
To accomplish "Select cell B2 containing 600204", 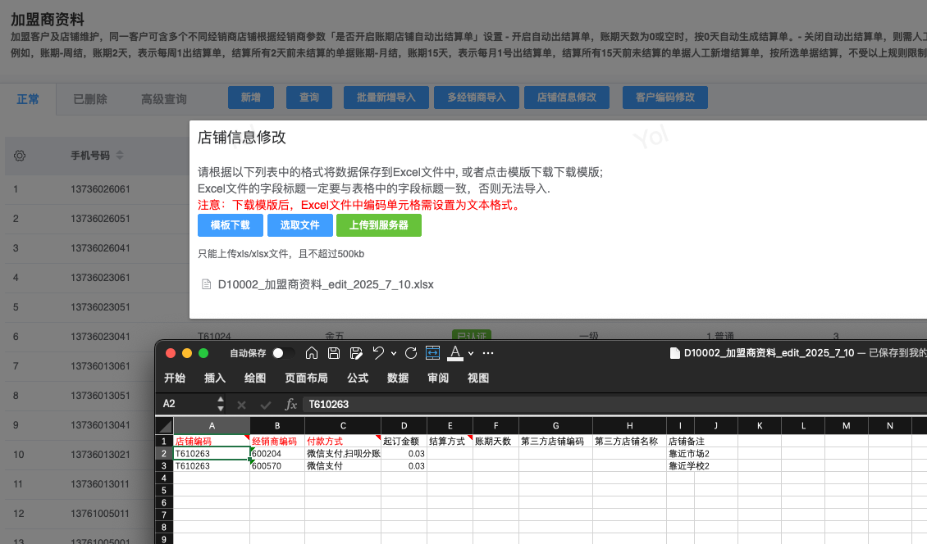I will tap(276, 453).
